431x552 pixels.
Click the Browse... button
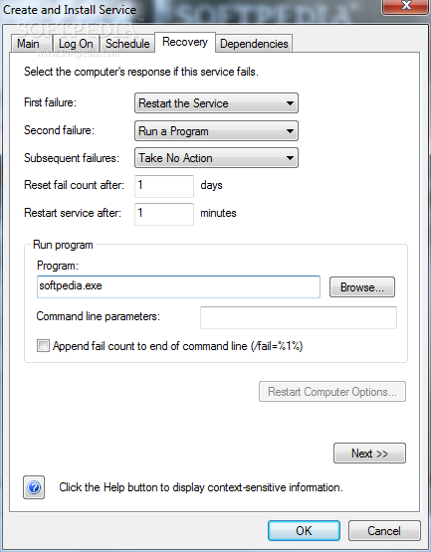point(362,287)
